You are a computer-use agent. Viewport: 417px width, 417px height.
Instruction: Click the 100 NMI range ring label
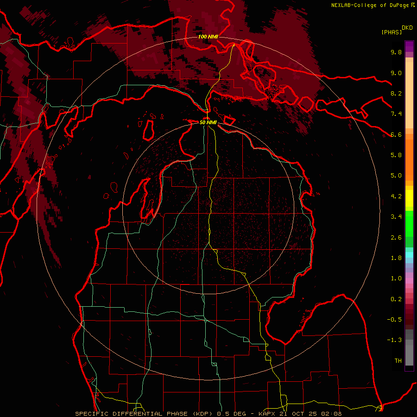pos(208,37)
